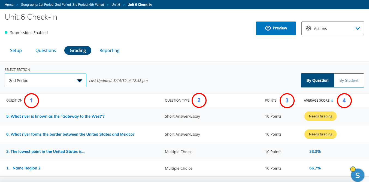Open the Geography course breadcrumb link
This screenshot has height=182, width=369.
pyautogui.click(x=62, y=5)
